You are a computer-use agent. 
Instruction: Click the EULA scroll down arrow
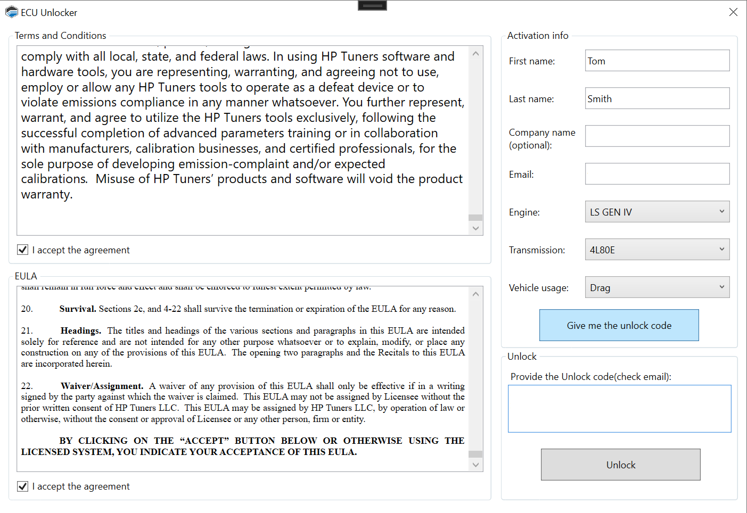[475, 465]
